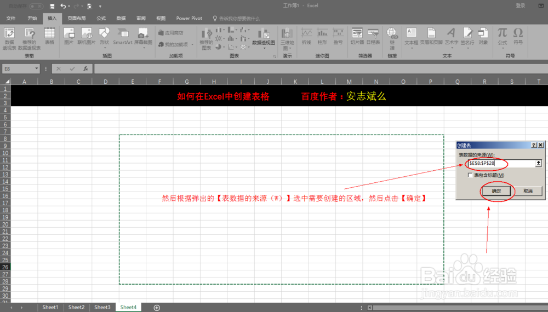
Task: Click the PivotTable (数据透视表) icon
Action: (x=9, y=38)
